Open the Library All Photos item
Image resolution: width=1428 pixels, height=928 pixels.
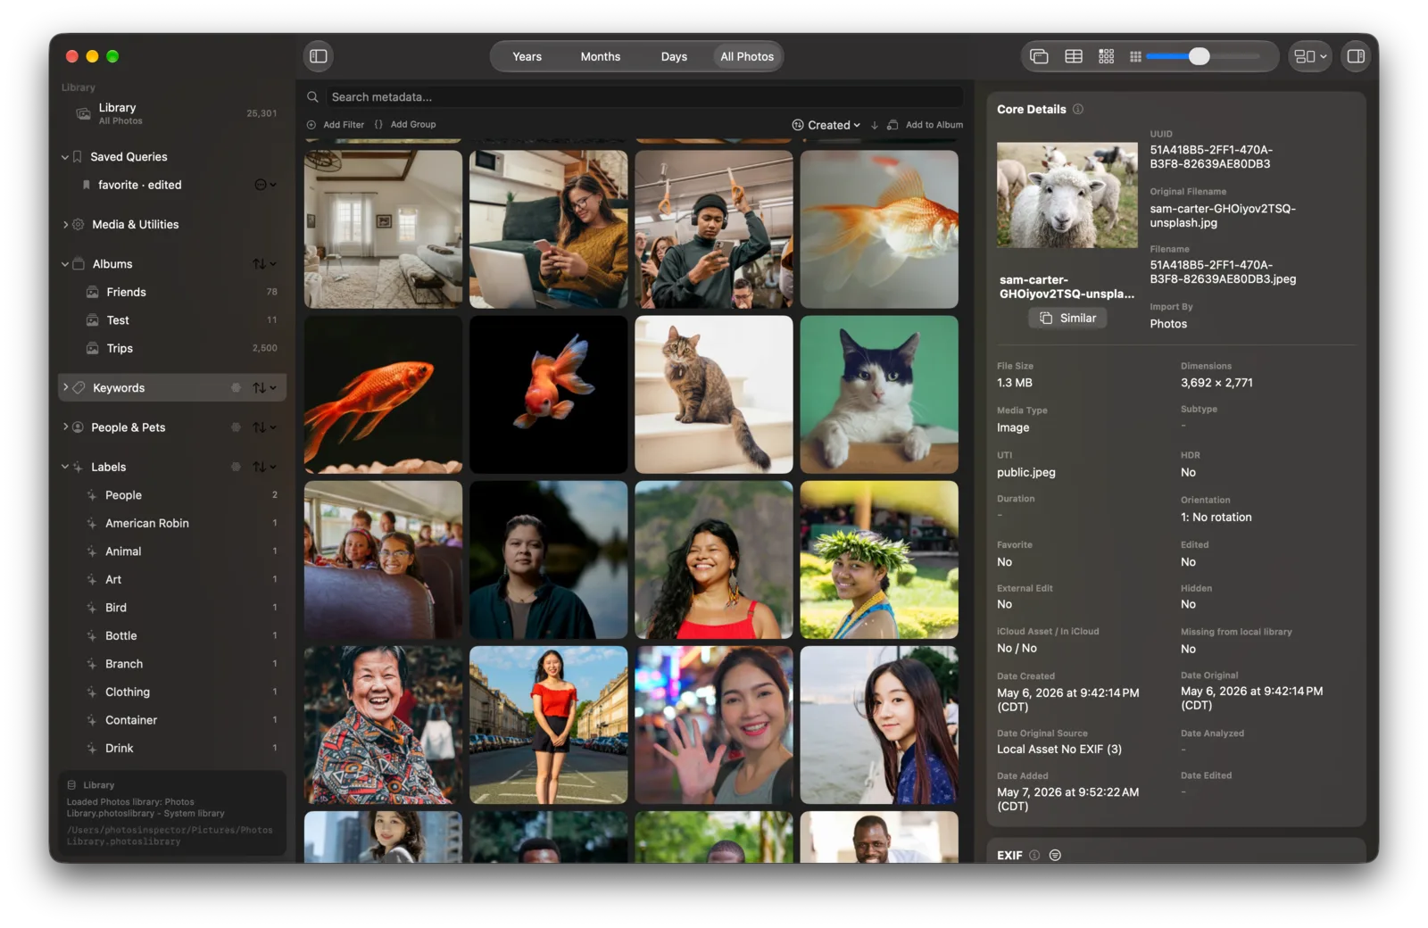click(172, 113)
